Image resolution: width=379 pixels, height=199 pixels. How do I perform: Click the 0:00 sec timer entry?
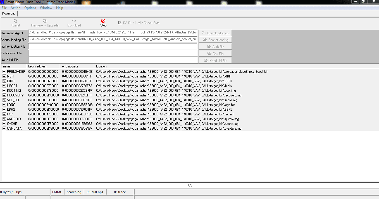click(120, 192)
